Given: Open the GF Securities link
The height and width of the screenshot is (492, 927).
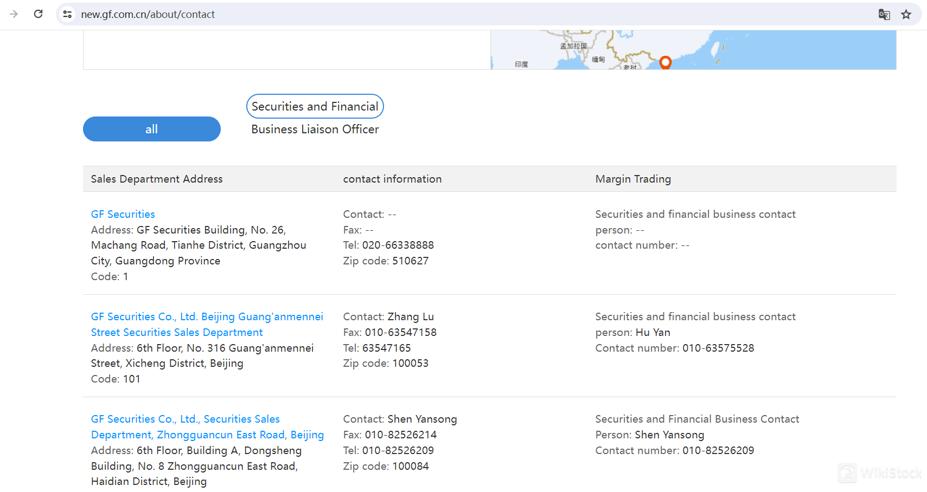Looking at the screenshot, I should pos(123,214).
